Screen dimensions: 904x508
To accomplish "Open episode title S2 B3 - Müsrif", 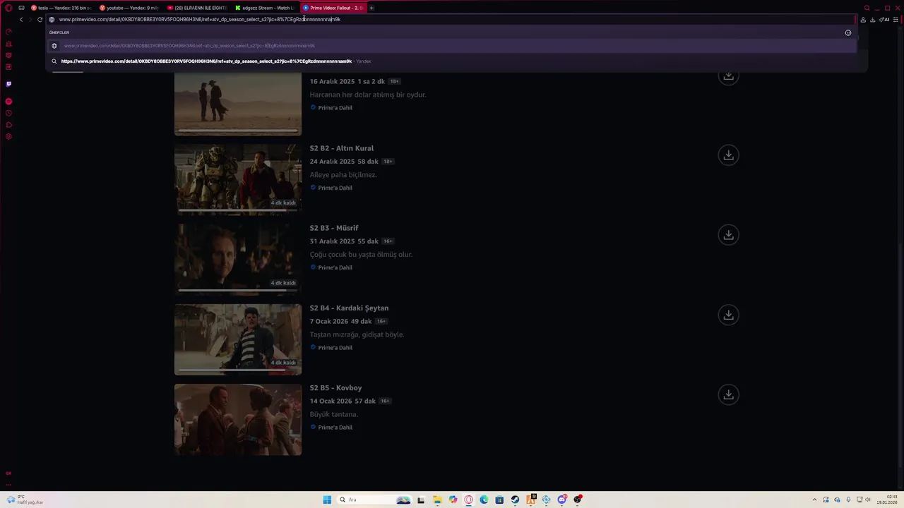I will (x=334, y=228).
